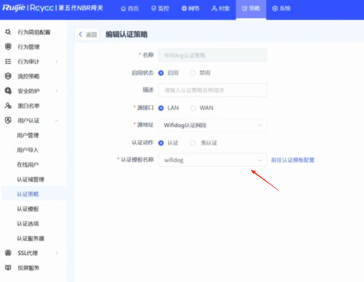364x282 pixels.
Task: Click the 投屏服务 screen icon
Action: pos(8,268)
